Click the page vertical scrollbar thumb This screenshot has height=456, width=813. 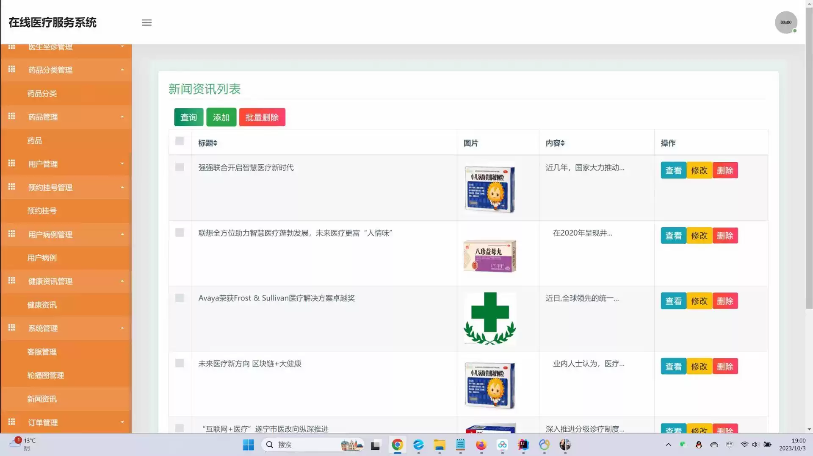809,159
